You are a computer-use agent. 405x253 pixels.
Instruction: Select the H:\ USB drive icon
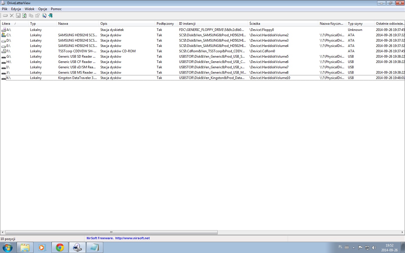pos(4,62)
